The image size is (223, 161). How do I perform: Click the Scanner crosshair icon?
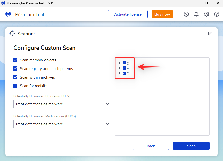point(12,34)
